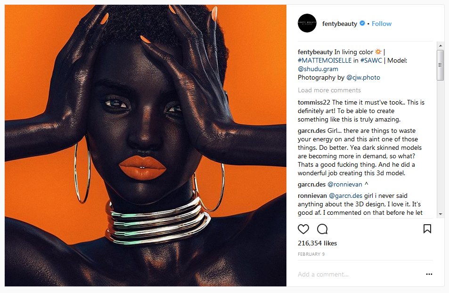Visit the @cjw.photo profile link
This screenshot has height=293, width=449.
click(363, 78)
